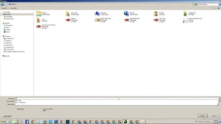
Task: Open the views options dropdown arrow
Action: (215, 8)
